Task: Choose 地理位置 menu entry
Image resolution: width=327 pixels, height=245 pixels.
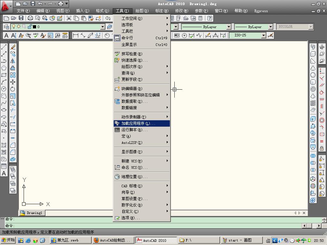Action: click(x=142, y=177)
